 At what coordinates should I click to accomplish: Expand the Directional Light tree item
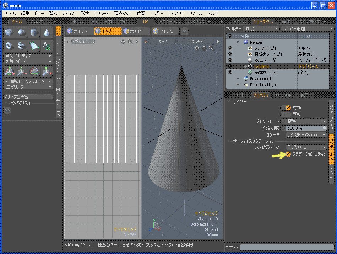[238, 85]
